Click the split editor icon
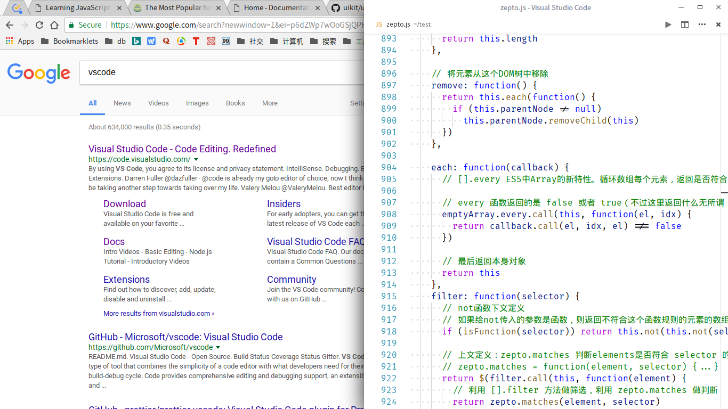Screen dimensions: 728x409 click(x=685, y=24)
